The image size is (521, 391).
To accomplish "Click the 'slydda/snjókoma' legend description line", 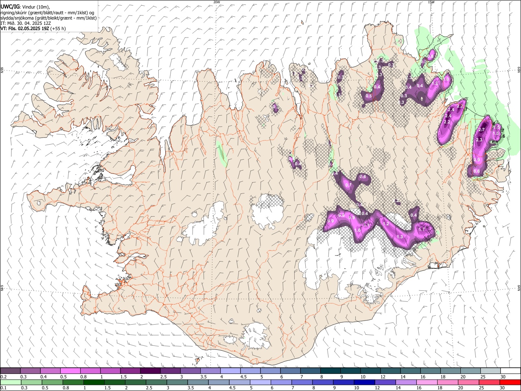I will (48, 18).
